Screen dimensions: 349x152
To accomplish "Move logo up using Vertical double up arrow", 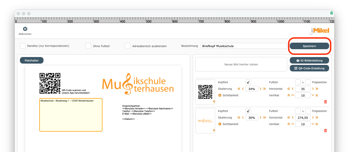I will coord(289,124).
